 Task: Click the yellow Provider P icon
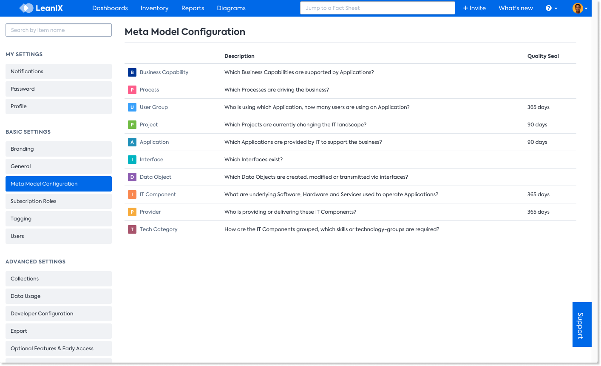pos(132,212)
